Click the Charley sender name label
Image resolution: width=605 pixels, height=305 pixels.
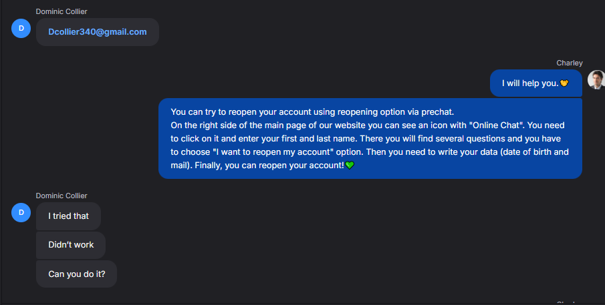coord(570,63)
